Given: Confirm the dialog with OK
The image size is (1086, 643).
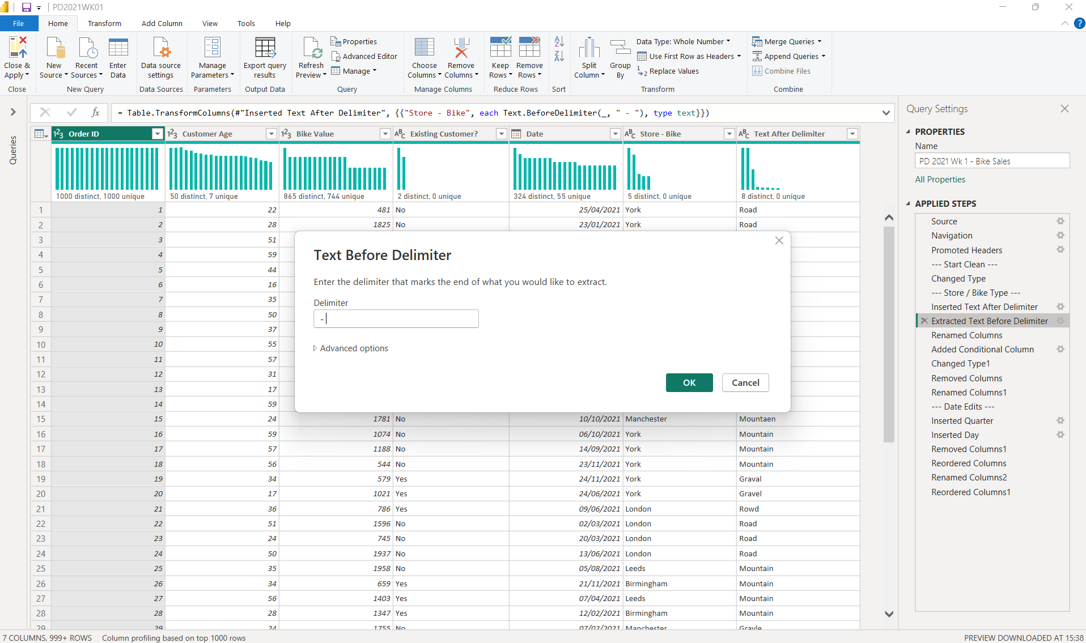Looking at the screenshot, I should pos(689,383).
